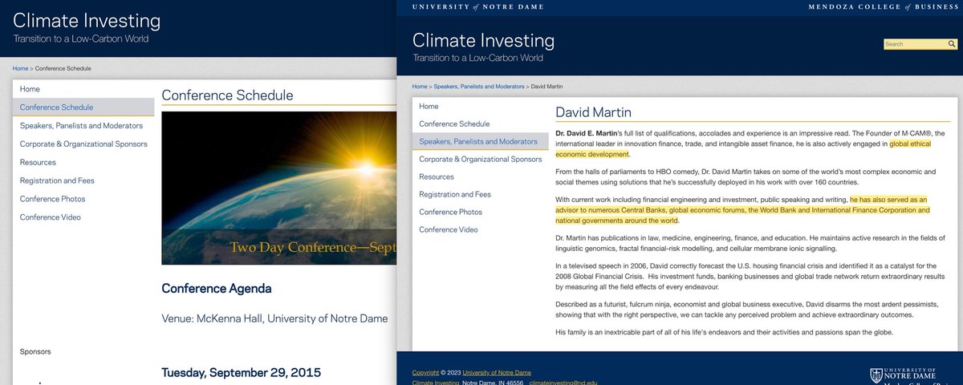
Task: Click the sunrise Earth banner image
Action: click(x=278, y=188)
